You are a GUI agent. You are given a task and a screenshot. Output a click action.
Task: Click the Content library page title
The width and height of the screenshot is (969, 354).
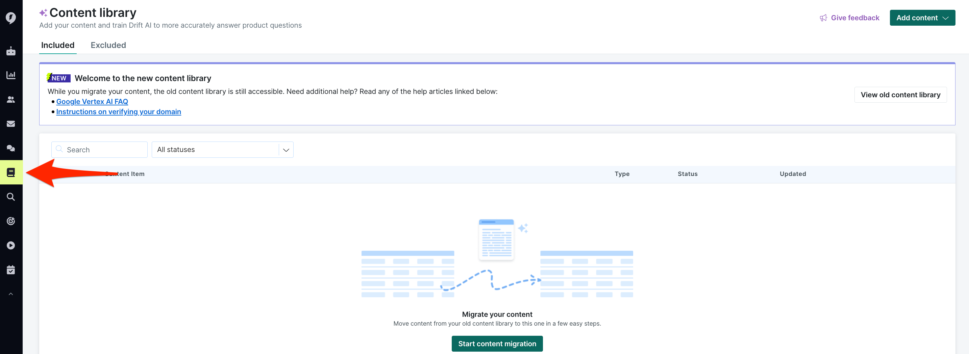coord(93,12)
